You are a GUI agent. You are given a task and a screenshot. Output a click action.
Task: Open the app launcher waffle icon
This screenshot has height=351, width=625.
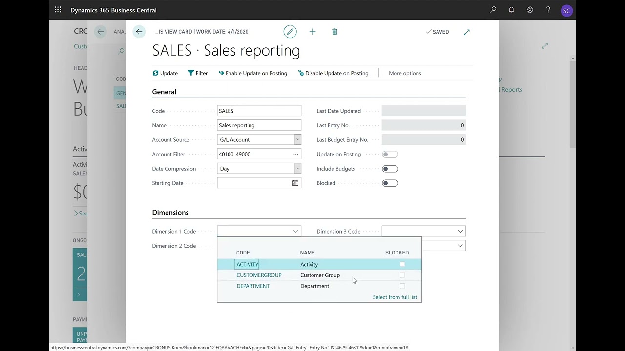58,10
